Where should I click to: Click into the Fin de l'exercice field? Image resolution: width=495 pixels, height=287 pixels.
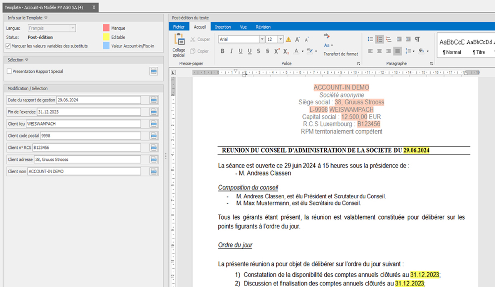[x=89, y=112]
